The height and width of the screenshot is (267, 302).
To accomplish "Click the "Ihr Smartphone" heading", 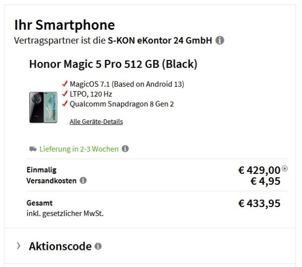I will pyautogui.click(x=64, y=25).
